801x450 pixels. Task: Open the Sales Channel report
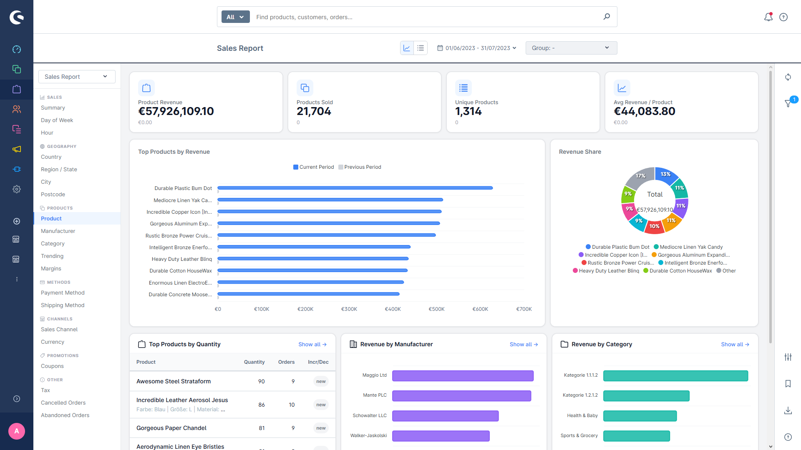tap(59, 330)
